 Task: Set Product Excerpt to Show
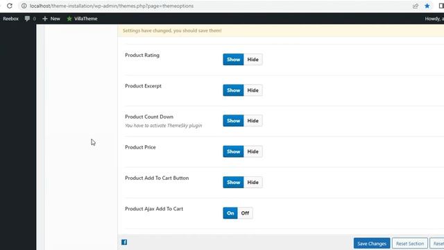[233, 90]
